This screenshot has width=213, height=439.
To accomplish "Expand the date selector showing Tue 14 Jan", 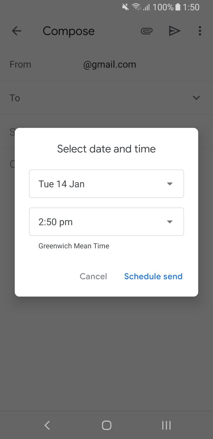I will coord(106,184).
